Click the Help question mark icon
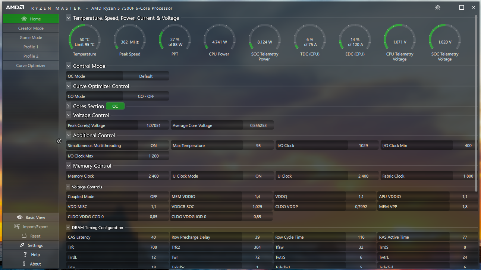Image resolution: width=481 pixels, height=270 pixels. pos(25,254)
